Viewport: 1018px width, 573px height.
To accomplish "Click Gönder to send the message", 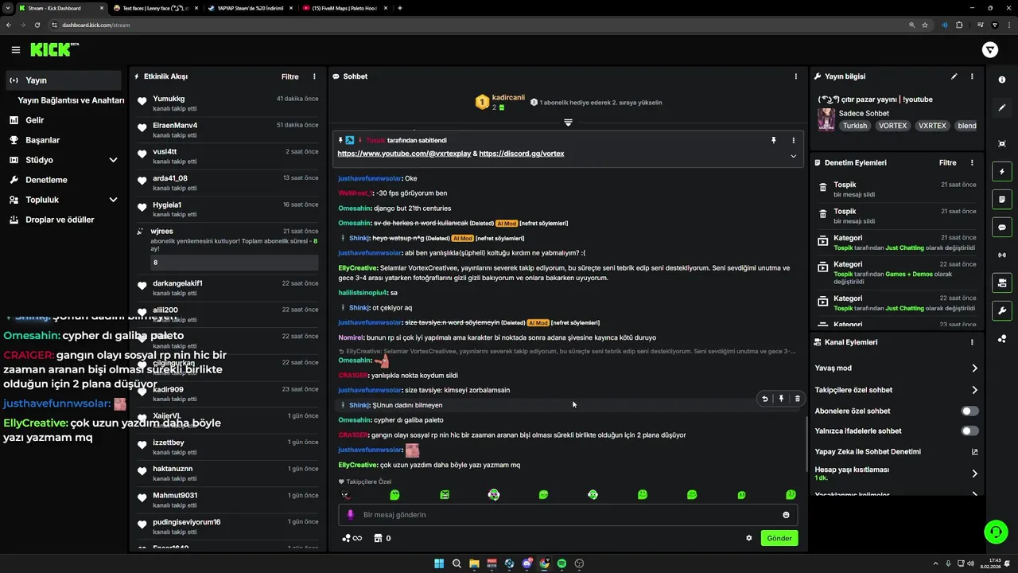I will [779, 538].
